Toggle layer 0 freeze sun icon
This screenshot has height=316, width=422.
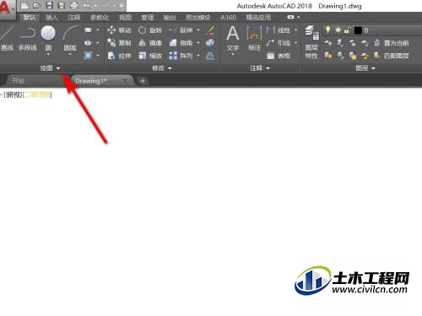[x=338, y=30]
